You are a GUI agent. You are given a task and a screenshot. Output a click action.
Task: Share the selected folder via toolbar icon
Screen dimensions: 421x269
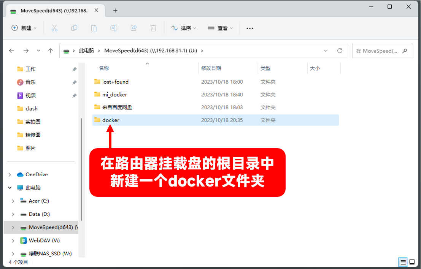133,28
